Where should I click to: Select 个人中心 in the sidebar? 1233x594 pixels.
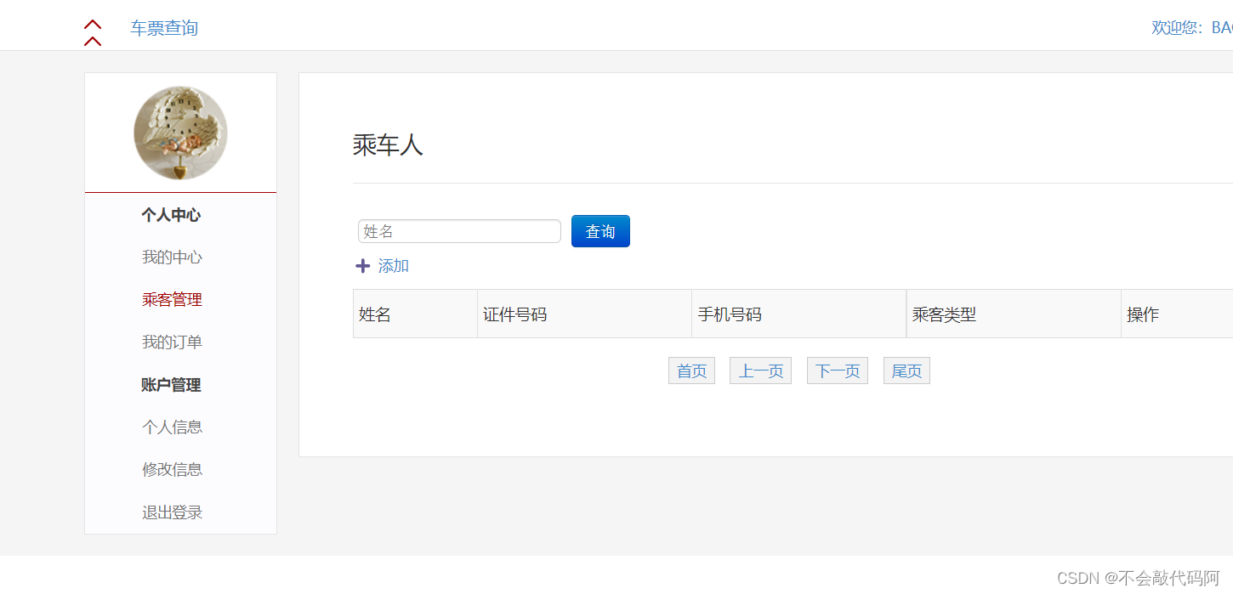(171, 215)
